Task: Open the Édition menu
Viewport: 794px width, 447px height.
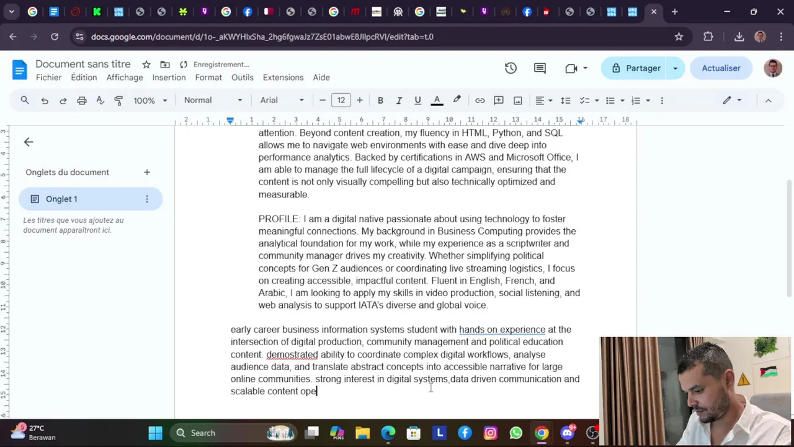Action: (84, 78)
